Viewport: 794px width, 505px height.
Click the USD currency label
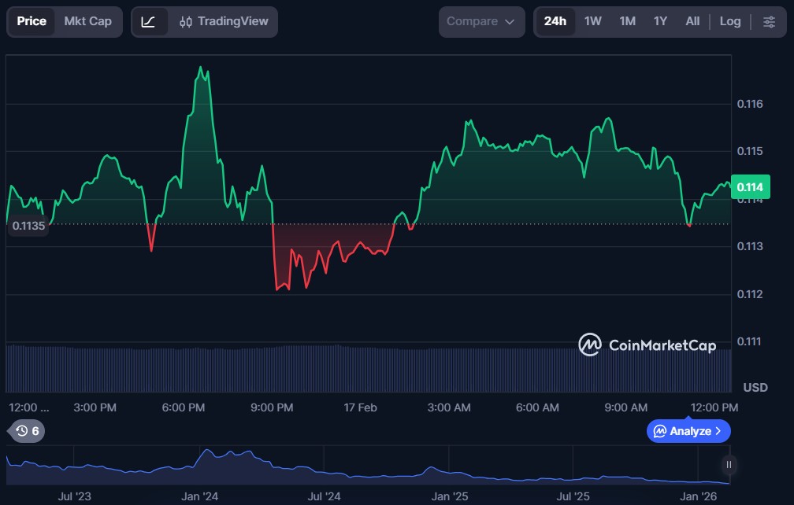(x=755, y=388)
